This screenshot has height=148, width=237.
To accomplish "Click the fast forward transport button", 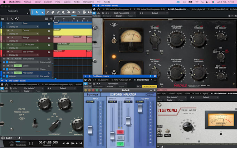I will tap(73, 143).
